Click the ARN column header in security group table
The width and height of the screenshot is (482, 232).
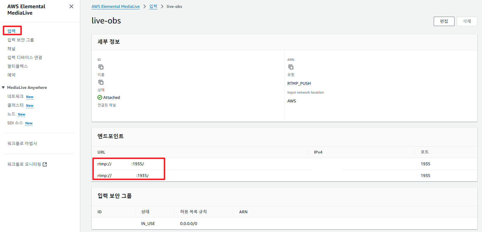[x=243, y=212]
